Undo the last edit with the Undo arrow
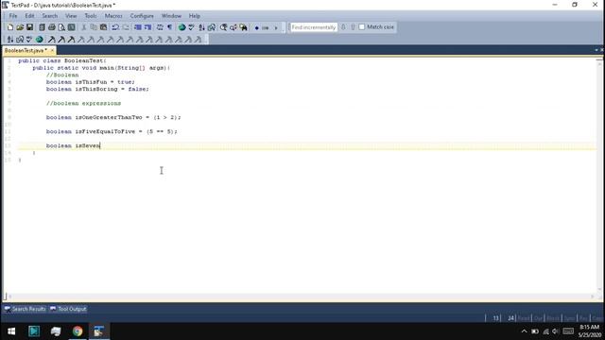This screenshot has height=340, width=605. point(115,27)
